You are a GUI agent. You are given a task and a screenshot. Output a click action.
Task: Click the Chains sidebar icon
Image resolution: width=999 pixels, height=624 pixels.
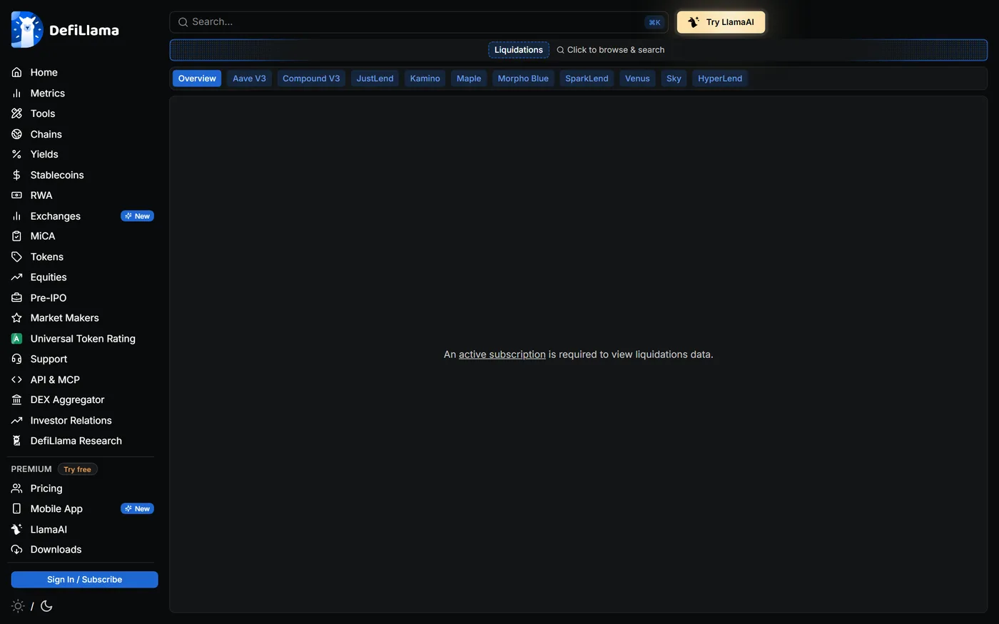[x=16, y=134]
